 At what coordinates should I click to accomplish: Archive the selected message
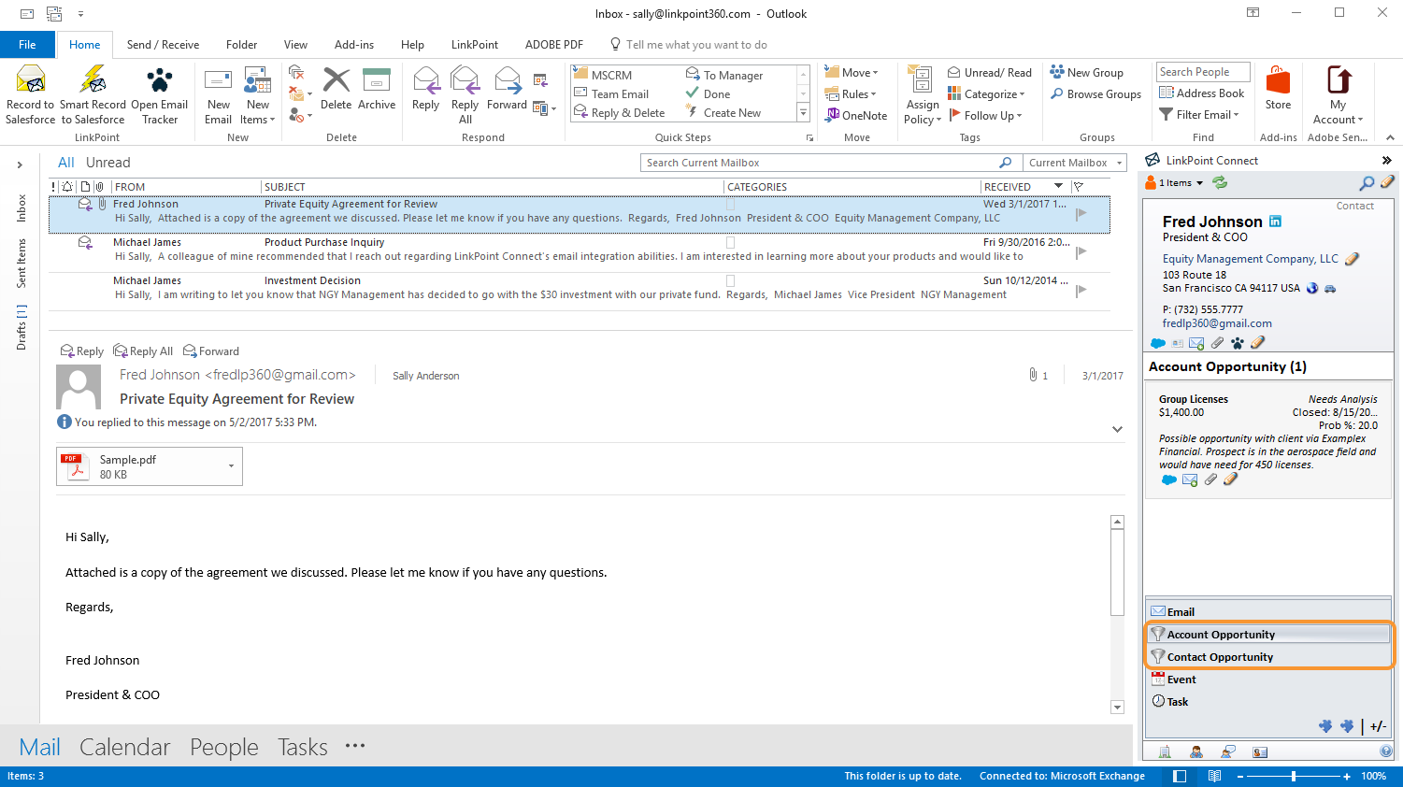(376, 80)
